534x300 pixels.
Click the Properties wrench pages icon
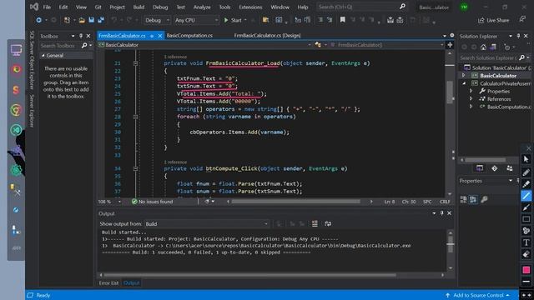click(x=484, y=200)
